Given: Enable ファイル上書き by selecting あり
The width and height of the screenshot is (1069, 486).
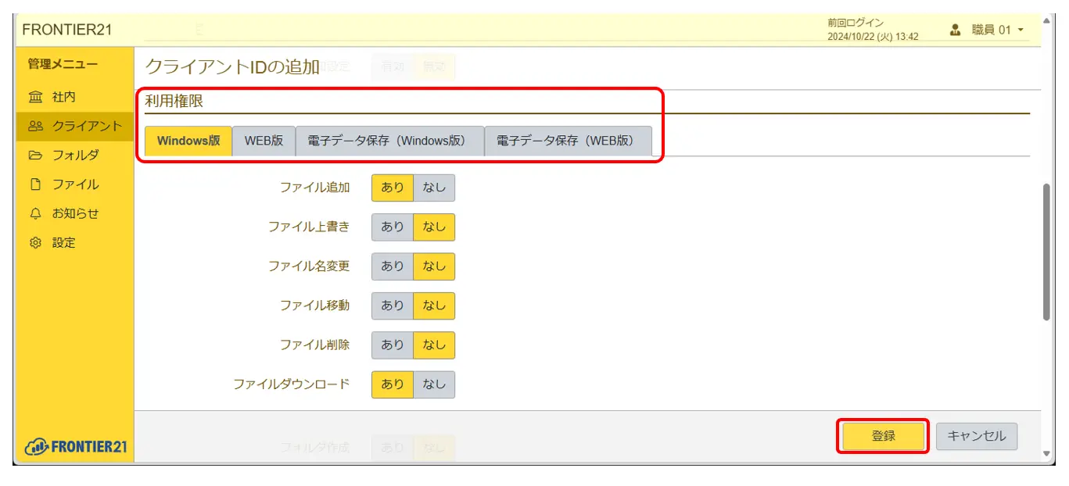Looking at the screenshot, I should 393,227.
